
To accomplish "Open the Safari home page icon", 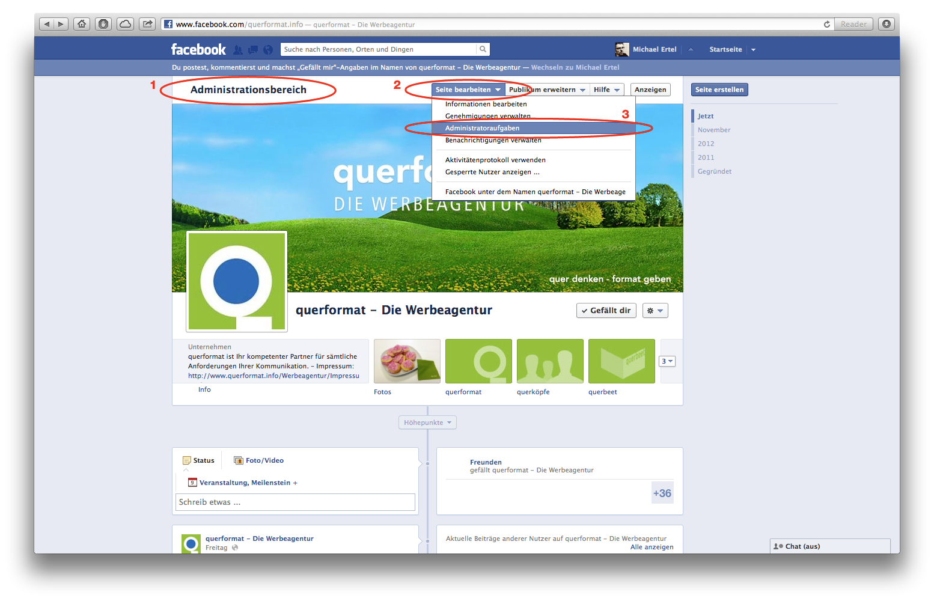I will click(x=82, y=24).
